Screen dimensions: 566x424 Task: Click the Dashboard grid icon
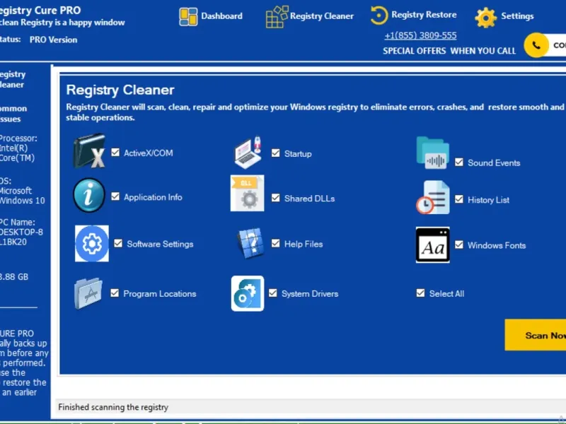click(188, 16)
